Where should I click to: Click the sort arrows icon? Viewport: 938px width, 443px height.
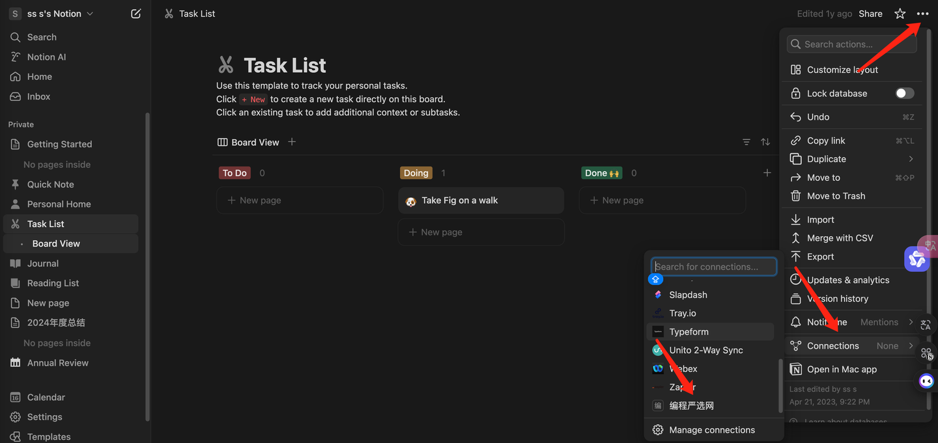pyautogui.click(x=765, y=142)
